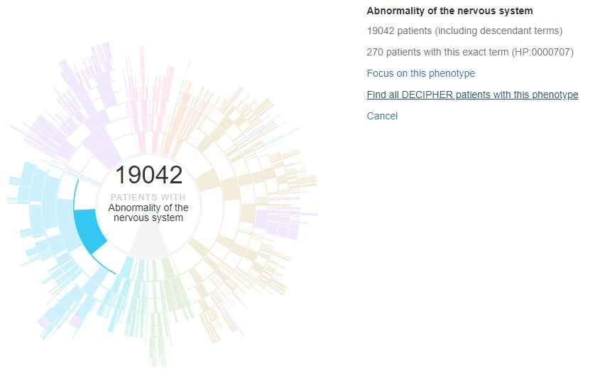Select the large lavender block on the sunburst's right edge
This screenshot has height=376, width=600.
pos(277,224)
